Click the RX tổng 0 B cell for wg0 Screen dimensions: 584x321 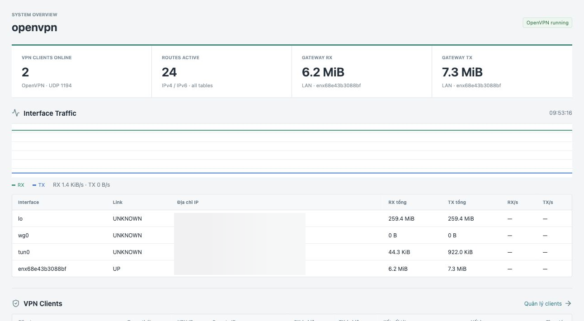tap(393, 236)
